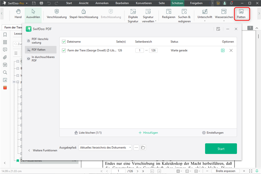Select the Verschlüsselung encryption tool

[57, 14]
